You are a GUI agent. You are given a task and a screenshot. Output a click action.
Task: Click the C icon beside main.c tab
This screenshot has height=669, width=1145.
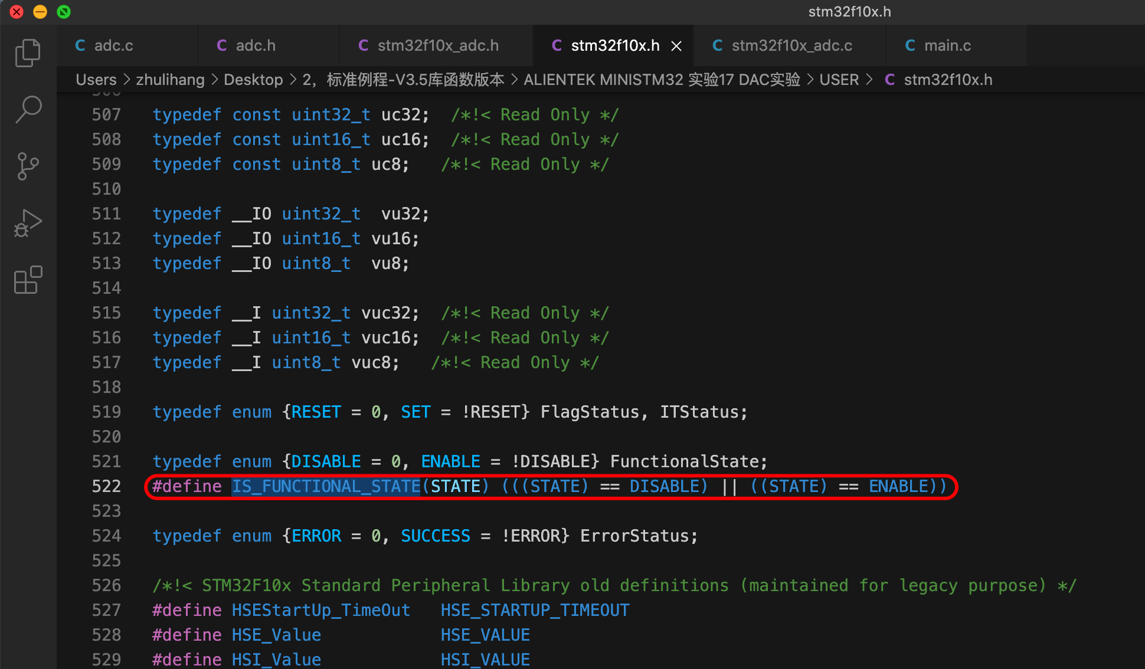click(x=910, y=45)
